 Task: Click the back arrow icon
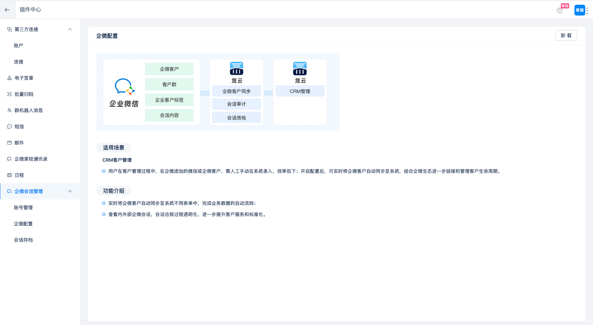click(7, 10)
